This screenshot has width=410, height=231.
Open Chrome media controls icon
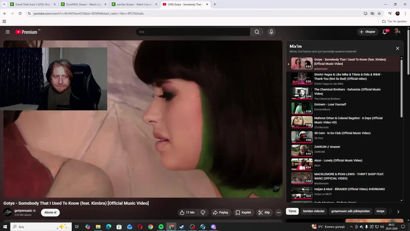tap(390, 13)
